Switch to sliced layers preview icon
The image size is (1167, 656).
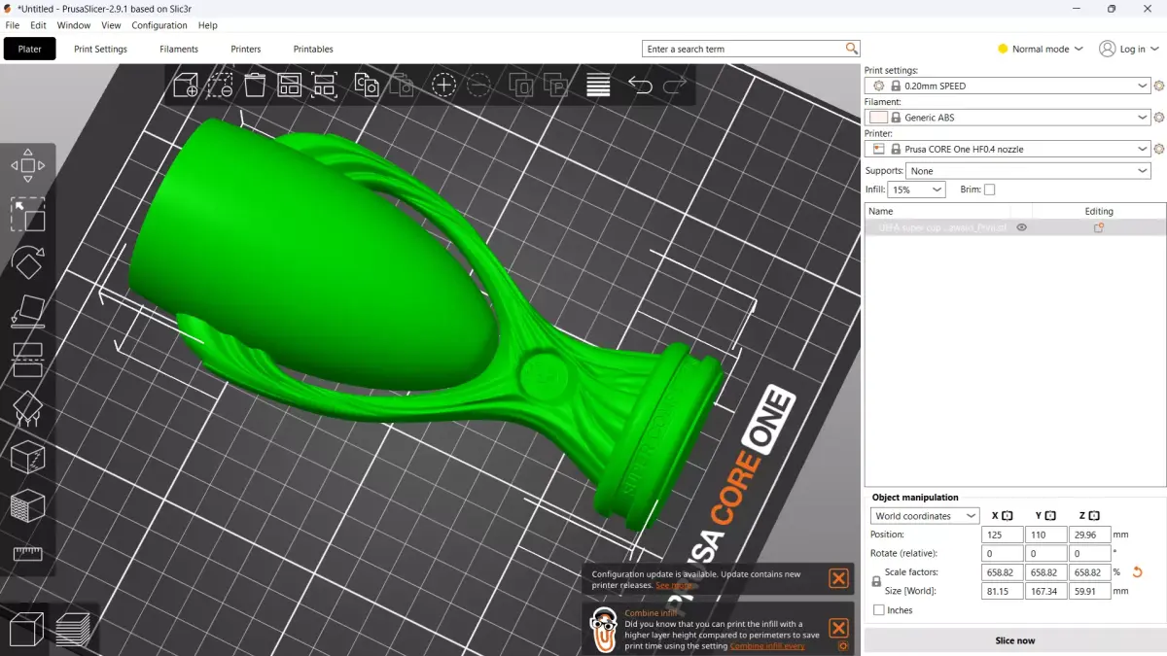pyautogui.click(x=74, y=629)
